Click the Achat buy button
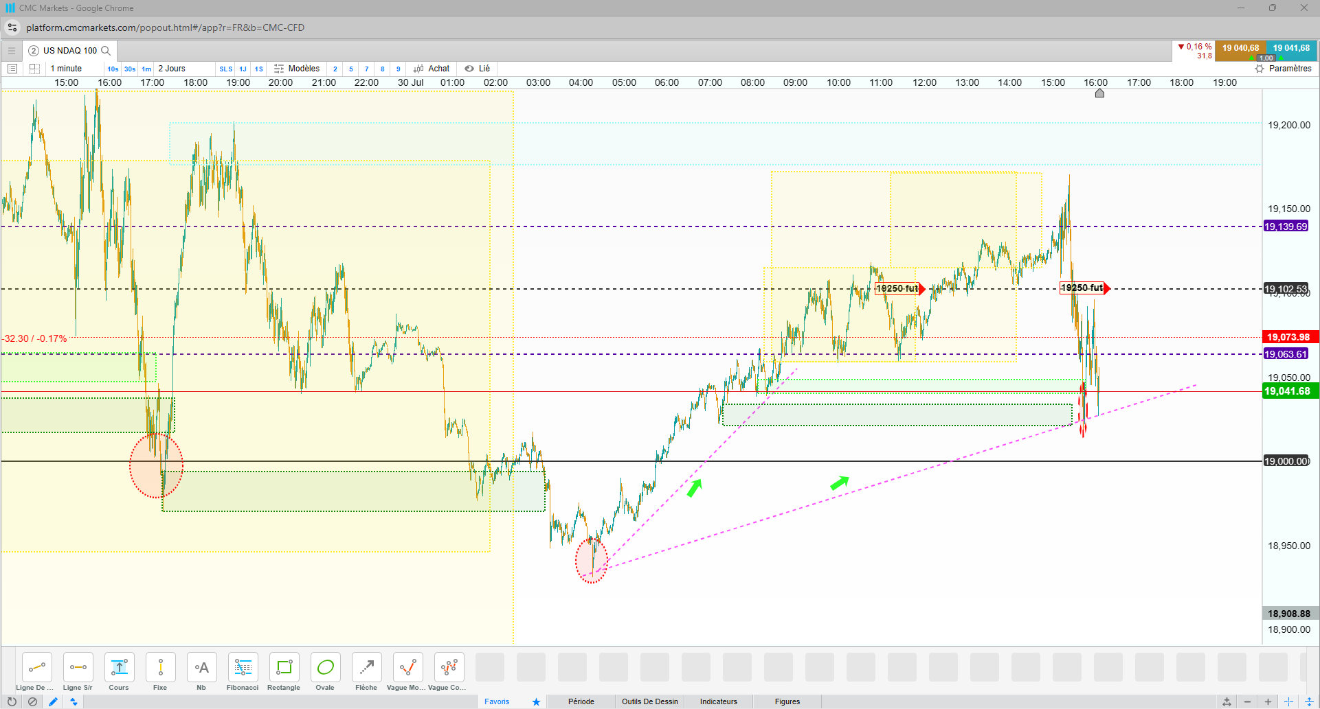 [x=432, y=69]
